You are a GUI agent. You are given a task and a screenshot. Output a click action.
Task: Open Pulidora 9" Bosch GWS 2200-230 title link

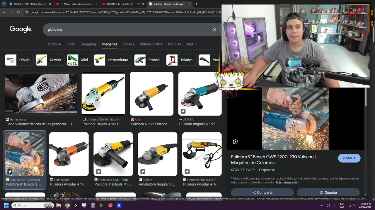click(x=273, y=160)
